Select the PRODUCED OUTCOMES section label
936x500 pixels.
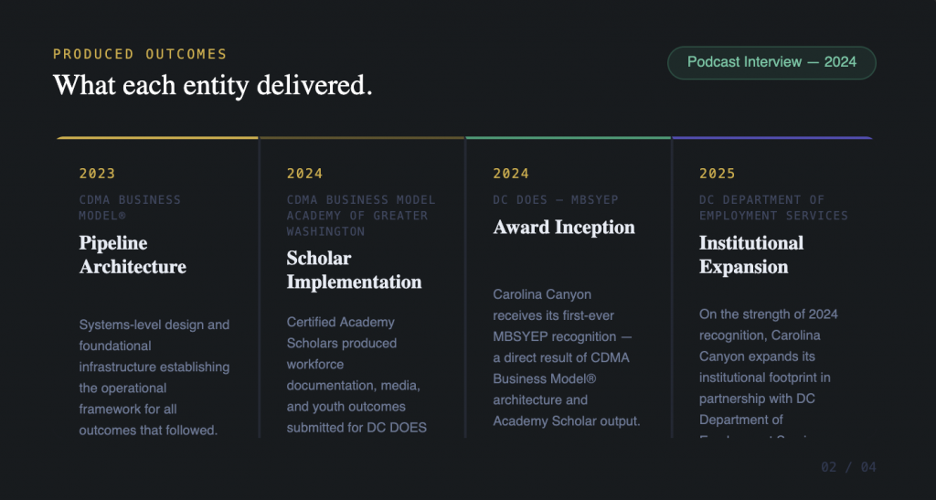point(140,54)
